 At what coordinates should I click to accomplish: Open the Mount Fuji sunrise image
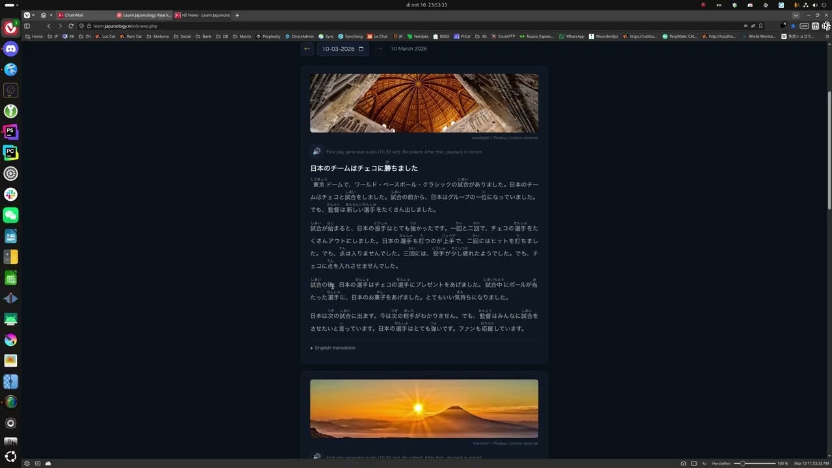pos(424,408)
